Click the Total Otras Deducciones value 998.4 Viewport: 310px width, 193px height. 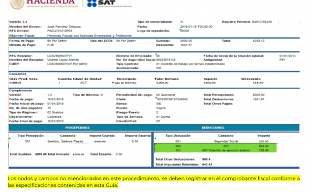[206, 159]
